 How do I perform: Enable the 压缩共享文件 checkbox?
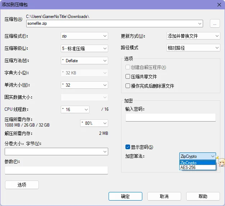click(x=128, y=77)
